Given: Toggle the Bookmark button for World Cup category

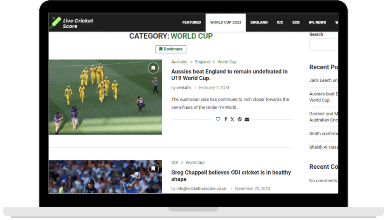Looking at the screenshot, I should [x=170, y=49].
